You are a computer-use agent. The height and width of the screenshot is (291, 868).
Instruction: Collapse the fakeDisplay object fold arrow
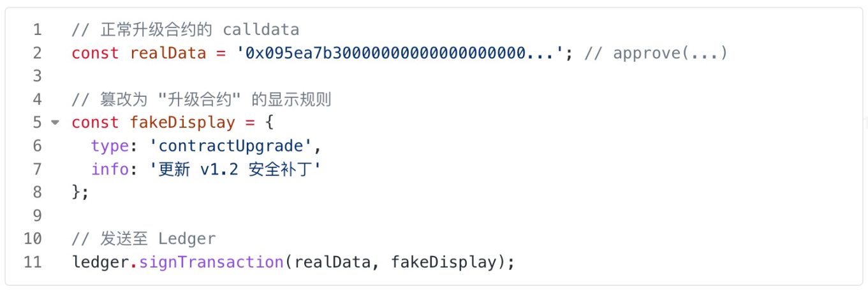(55, 122)
